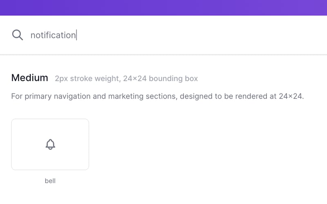
Task: Click the bottom edge of bell card
Action: pos(50,169)
